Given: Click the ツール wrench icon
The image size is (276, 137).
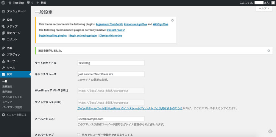Looking at the screenshot, I should point(3,68).
